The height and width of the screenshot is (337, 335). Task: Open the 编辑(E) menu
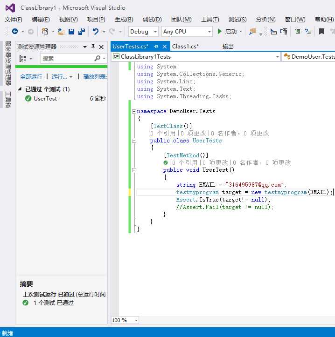pyautogui.click(x=41, y=20)
